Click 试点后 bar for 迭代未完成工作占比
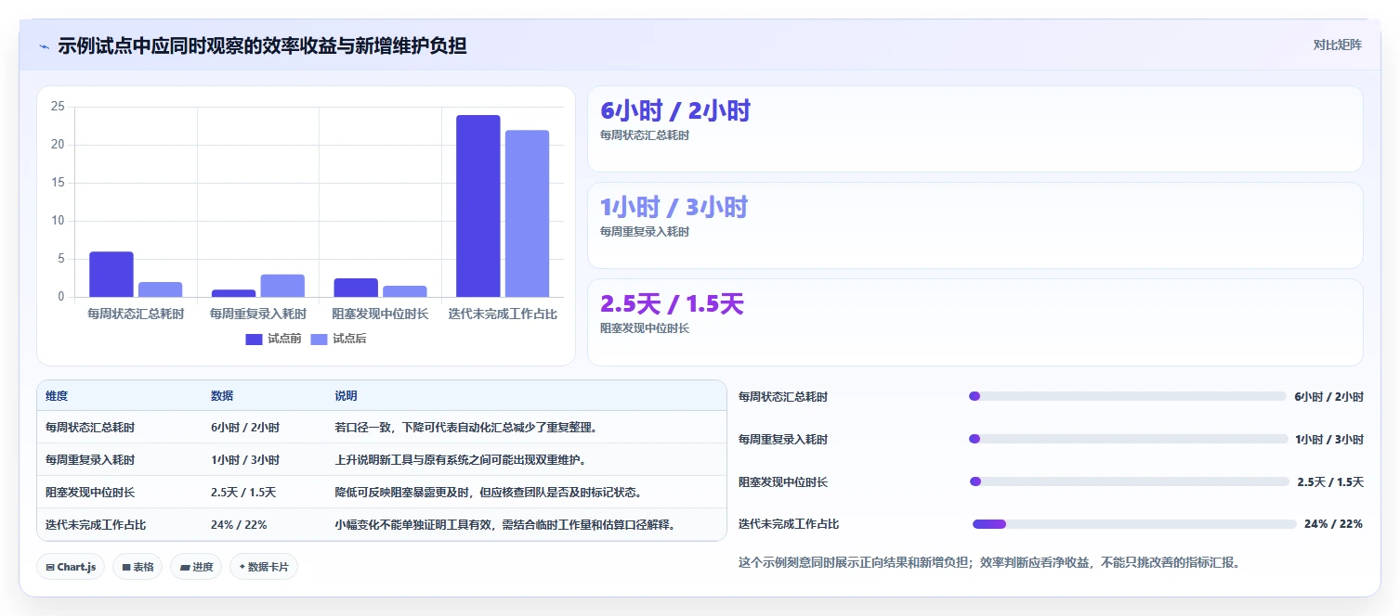1400x616 pixels. click(x=528, y=213)
